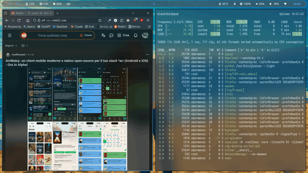
Task: Open the uBlock extension icon with badge 10
Action: (x=135, y=20)
